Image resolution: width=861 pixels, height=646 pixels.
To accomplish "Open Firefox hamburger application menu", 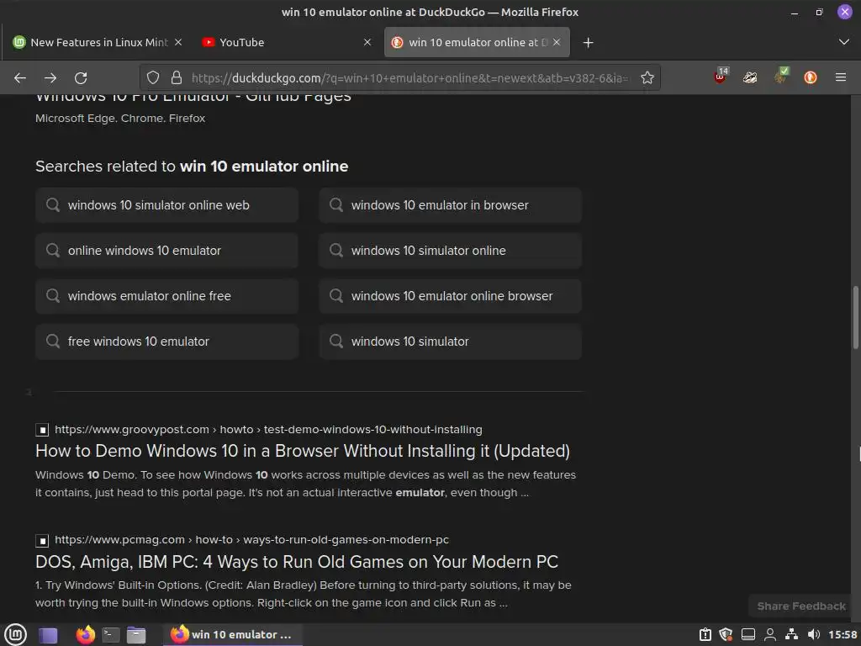I will [x=841, y=78].
